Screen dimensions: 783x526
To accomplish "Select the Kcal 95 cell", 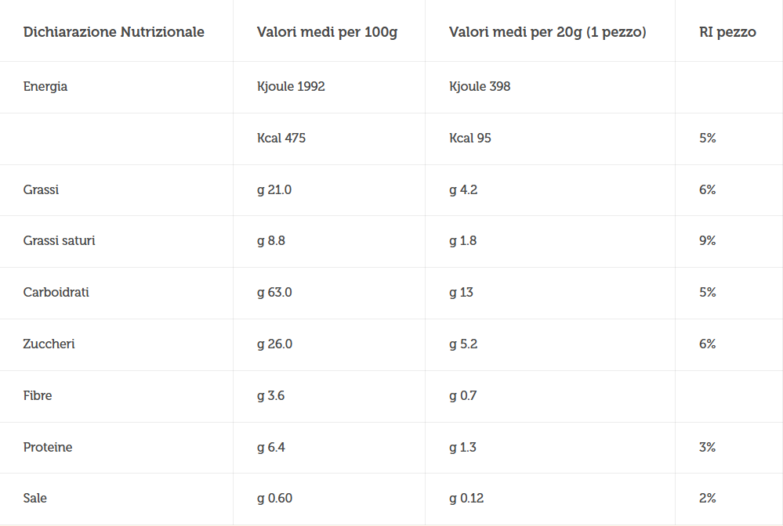I will [x=470, y=138].
